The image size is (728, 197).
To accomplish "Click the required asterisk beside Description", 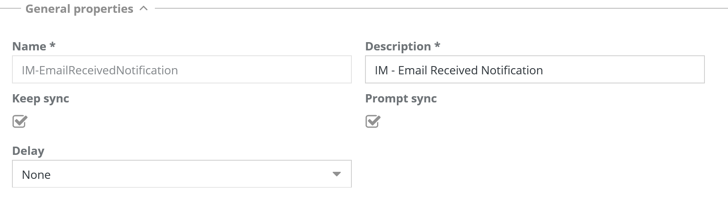I will 437,45.
